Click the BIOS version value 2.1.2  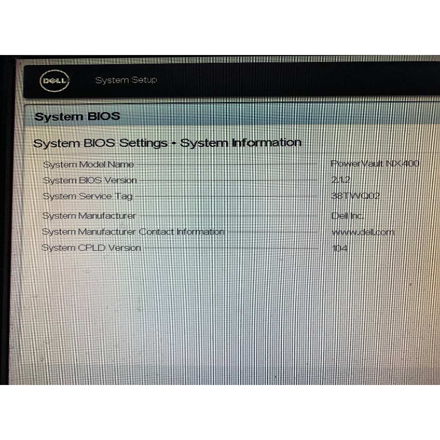[x=341, y=180]
